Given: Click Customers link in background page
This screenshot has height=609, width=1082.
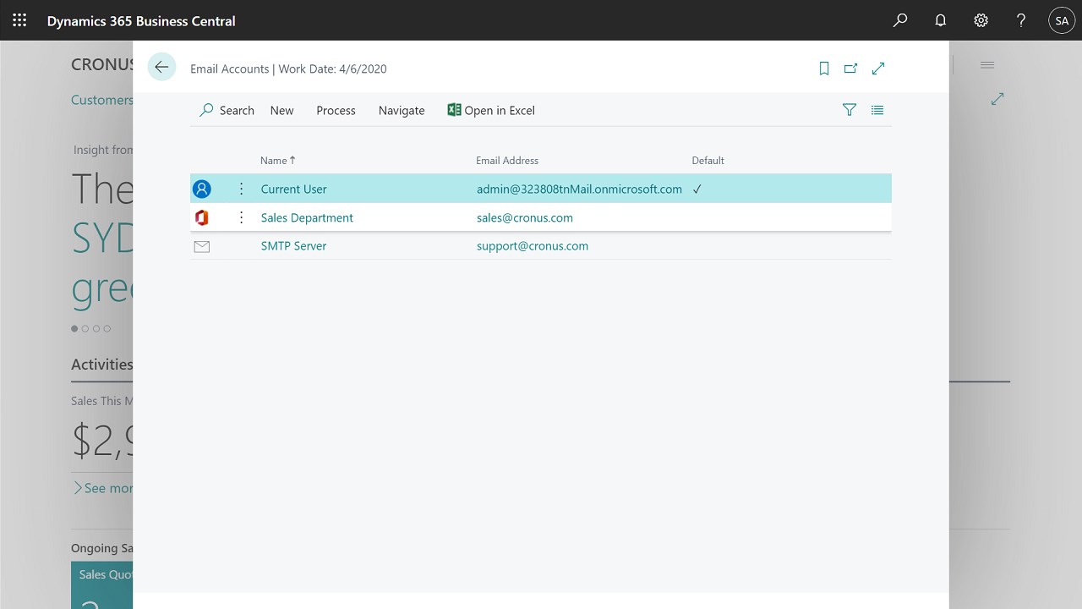Looking at the screenshot, I should coord(101,100).
